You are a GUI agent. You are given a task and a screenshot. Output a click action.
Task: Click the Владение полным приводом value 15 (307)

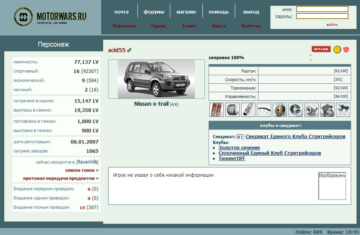point(89,208)
